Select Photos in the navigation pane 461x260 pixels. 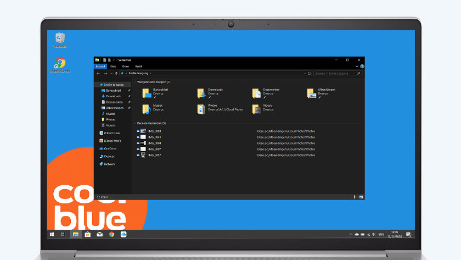[x=110, y=119]
